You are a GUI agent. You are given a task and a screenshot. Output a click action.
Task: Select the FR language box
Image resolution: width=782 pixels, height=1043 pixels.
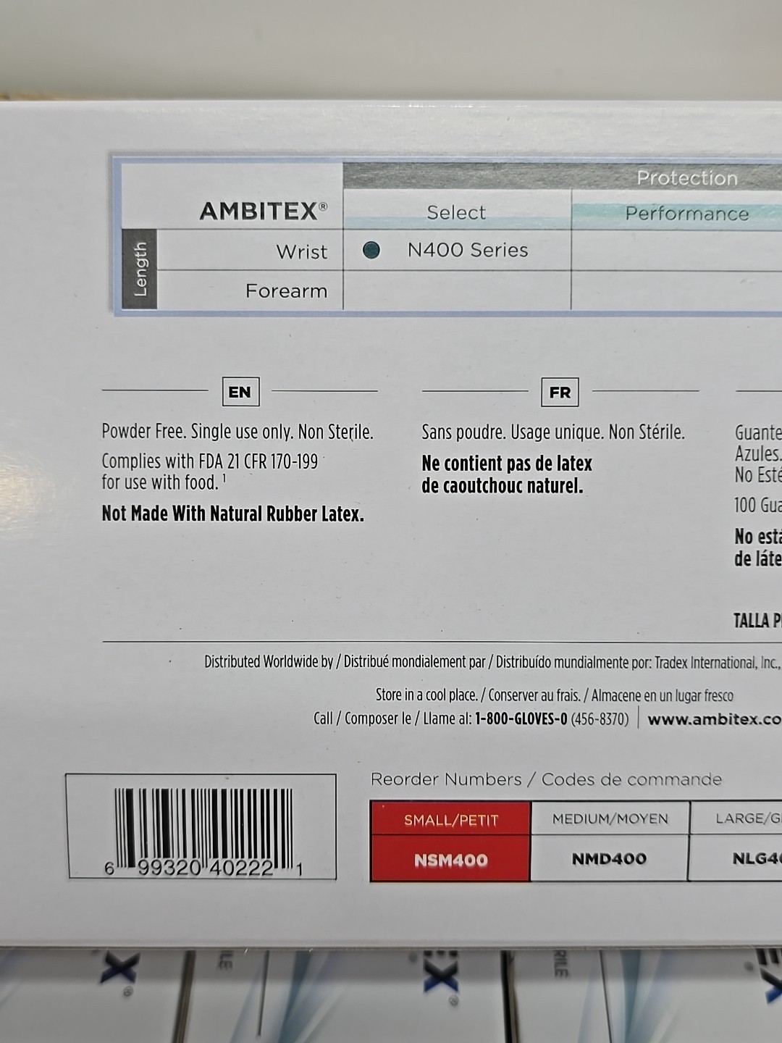(x=560, y=392)
